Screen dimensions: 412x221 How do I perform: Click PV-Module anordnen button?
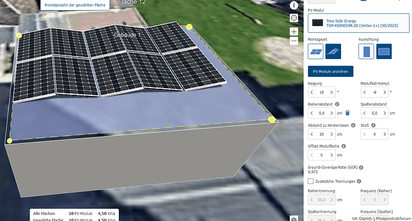pos(331,71)
